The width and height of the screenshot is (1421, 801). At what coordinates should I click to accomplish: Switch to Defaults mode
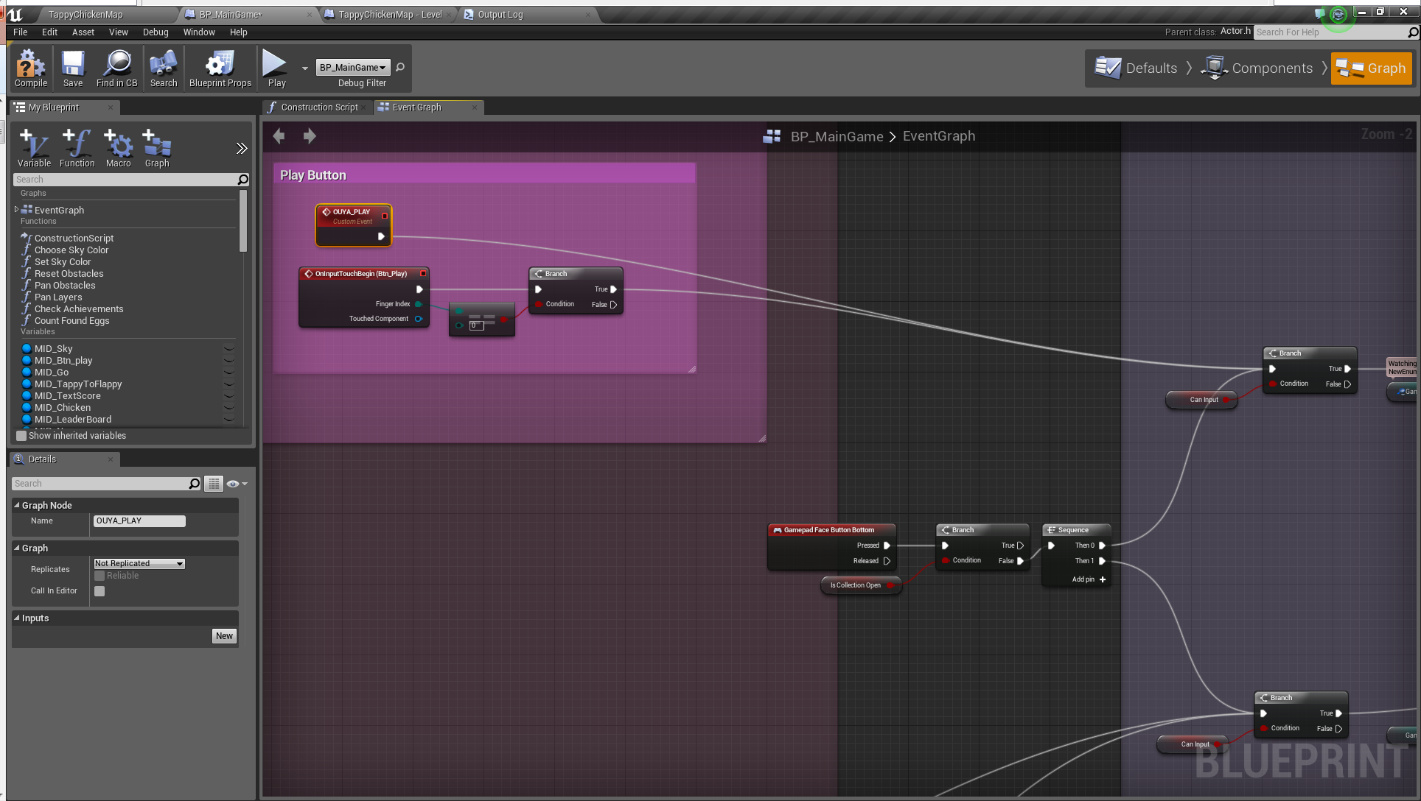tap(1136, 68)
